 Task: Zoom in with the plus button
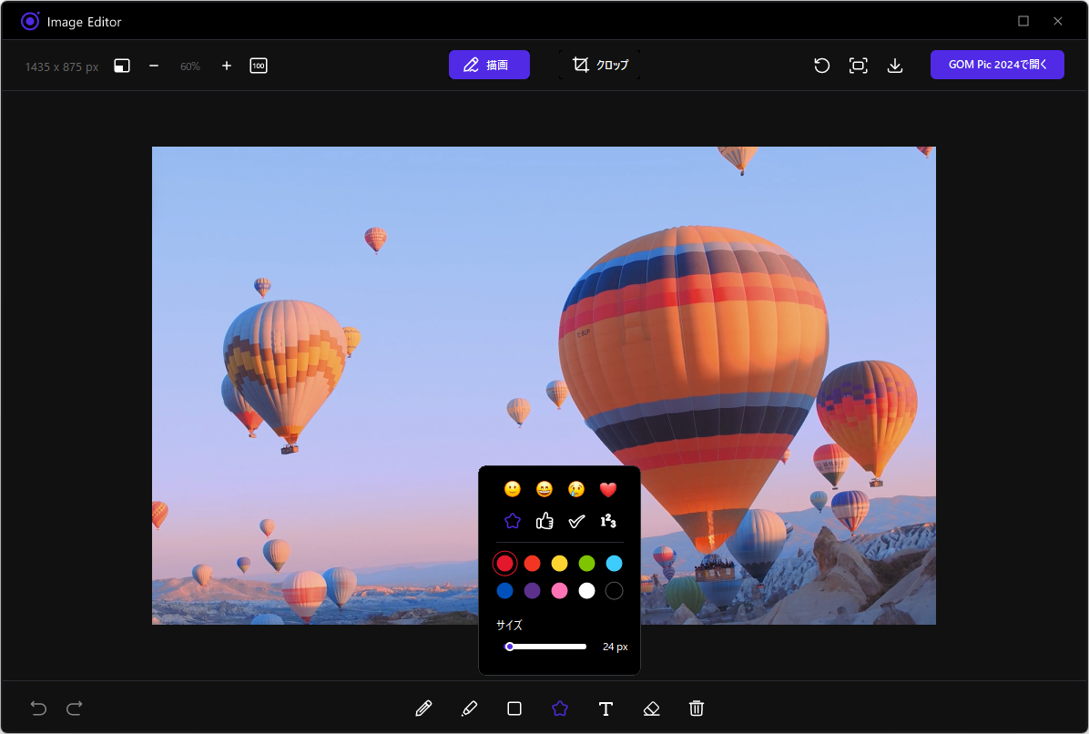point(227,66)
